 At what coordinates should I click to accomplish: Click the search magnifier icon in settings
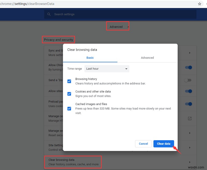pos(49,14)
